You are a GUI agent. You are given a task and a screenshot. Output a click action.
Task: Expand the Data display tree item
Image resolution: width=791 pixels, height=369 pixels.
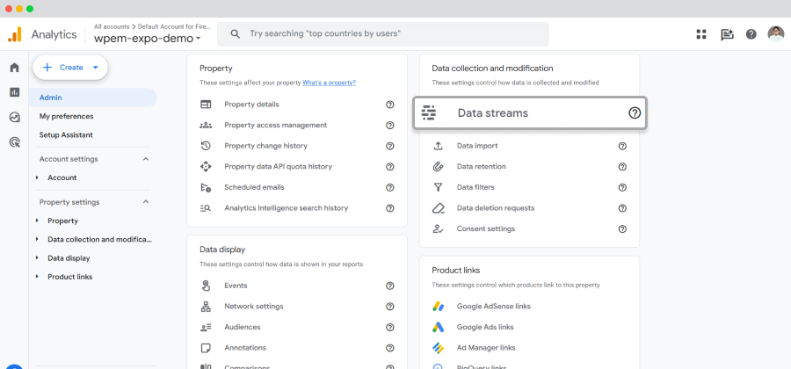37,258
